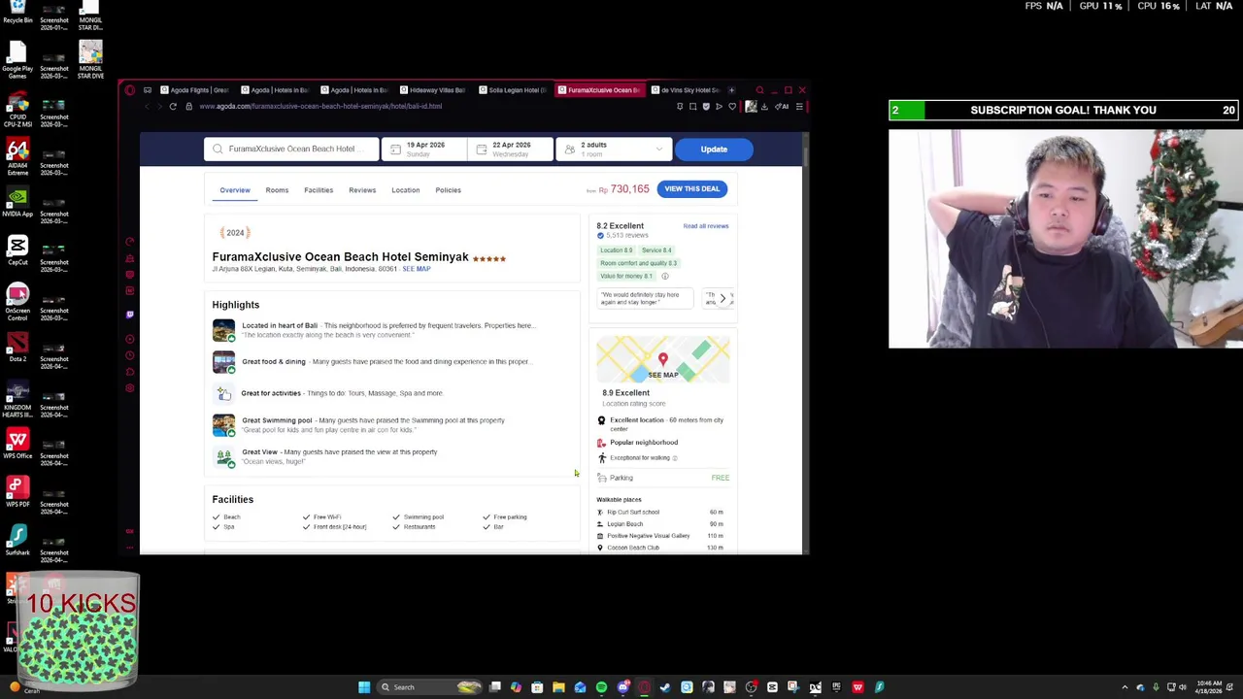Click 'Location 8.9' score tag
Viewport: 1243px width, 699px height.
(616, 250)
